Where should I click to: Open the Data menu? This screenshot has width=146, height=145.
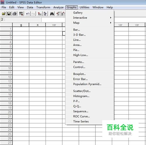click(30, 7)
